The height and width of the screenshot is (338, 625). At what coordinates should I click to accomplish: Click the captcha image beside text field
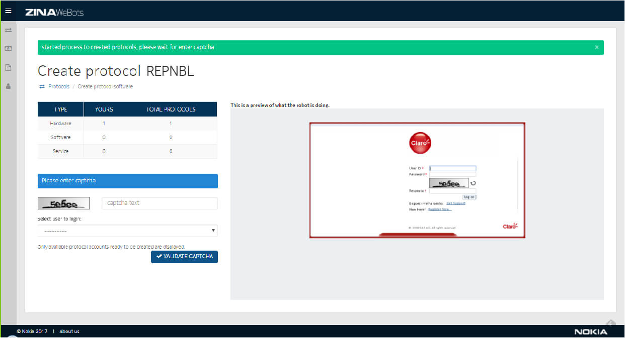[x=63, y=203]
